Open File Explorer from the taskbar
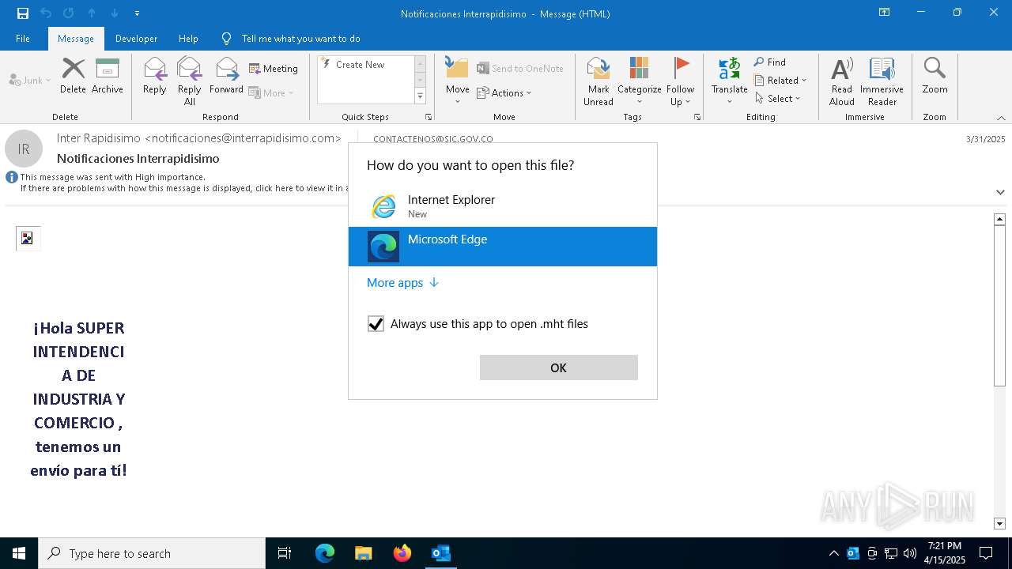 pyautogui.click(x=363, y=553)
